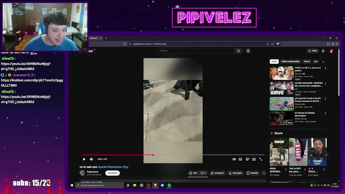Open options for COSCU vs LOLO video
The height and width of the screenshot is (194, 345).
point(325,68)
